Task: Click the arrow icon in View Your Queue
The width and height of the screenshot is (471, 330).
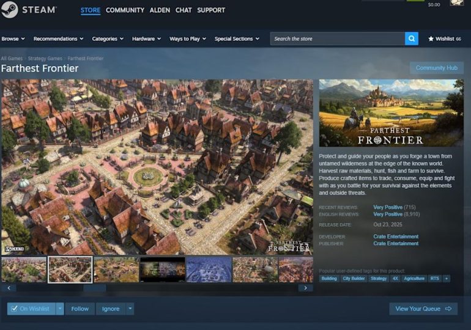Action: click(x=448, y=309)
